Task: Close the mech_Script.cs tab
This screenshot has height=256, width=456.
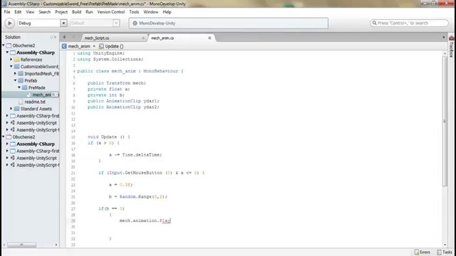Action: 143,38
